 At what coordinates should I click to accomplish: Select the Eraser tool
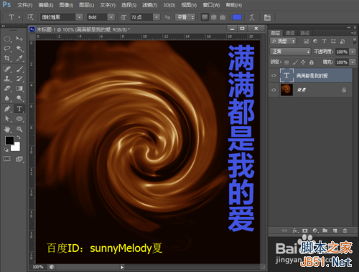(x=7, y=89)
